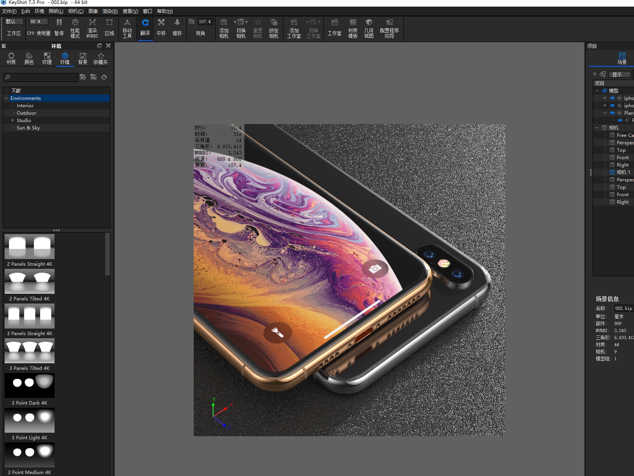Toggle visibility of the first iphone model
Image resolution: width=634 pixels, height=476 pixels.
pos(612,98)
